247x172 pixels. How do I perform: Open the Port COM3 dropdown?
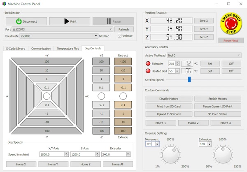[111, 29]
